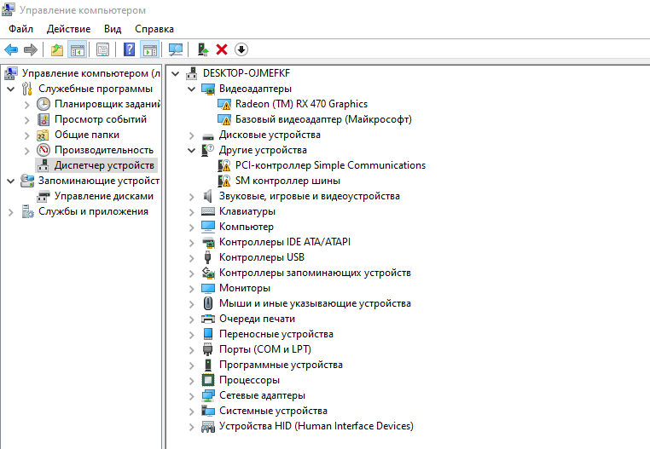
Task: Select the Сетевые адаптеры label
Action: [x=262, y=395]
